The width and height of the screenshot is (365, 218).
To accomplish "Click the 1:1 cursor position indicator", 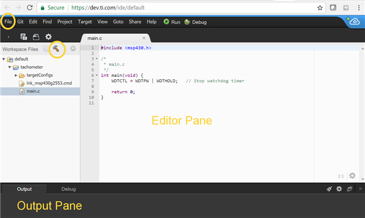I will coord(341,176).
